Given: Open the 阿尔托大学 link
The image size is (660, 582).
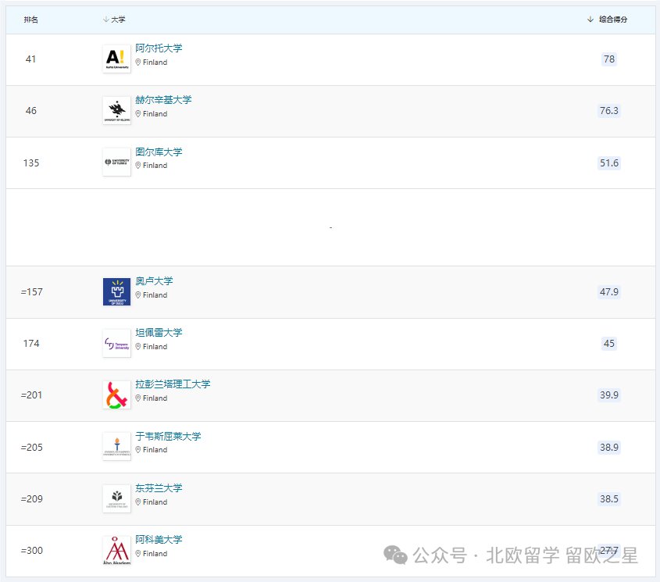Looking at the screenshot, I should point(159,48).
